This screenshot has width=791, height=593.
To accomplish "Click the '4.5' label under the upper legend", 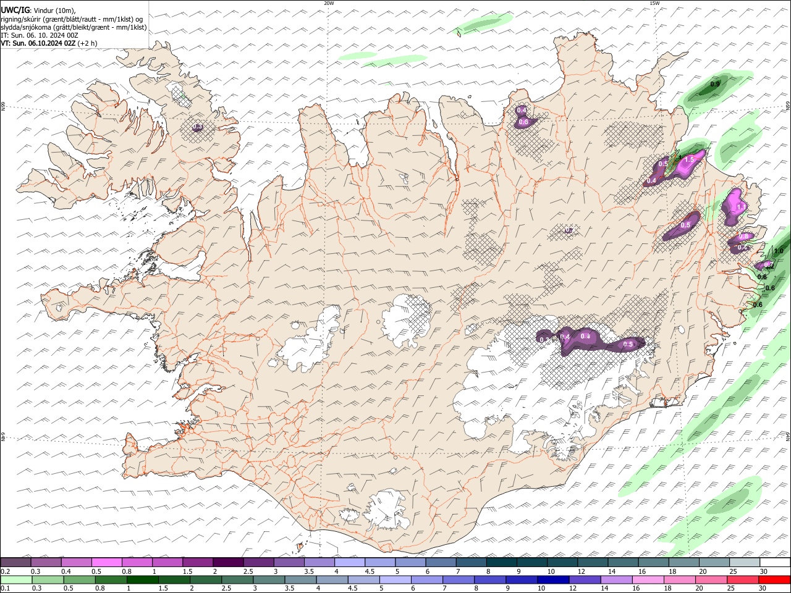I will click(370, 571).
